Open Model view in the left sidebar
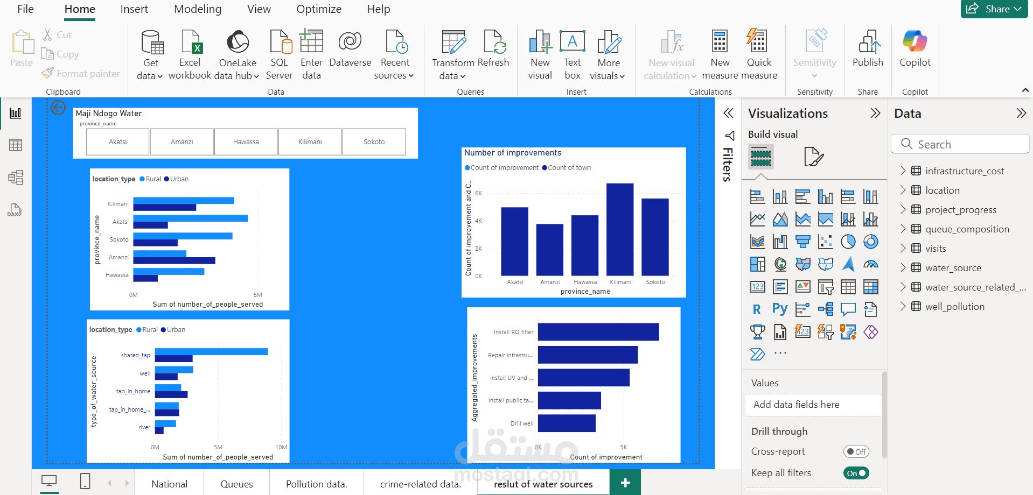Screen dimensions: 1033x495 pyautogui.click(x=16, y=177)
